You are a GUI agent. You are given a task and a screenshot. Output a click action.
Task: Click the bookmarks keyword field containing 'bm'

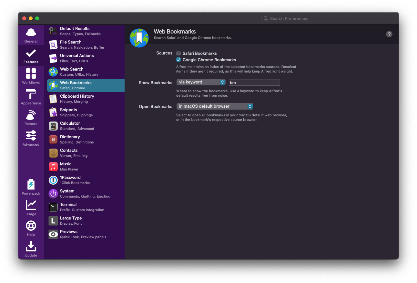(x=254, y=83)
